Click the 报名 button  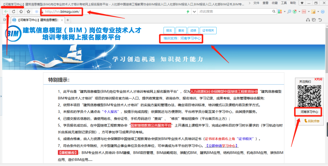pyautogui.click(x=169, y=31)
